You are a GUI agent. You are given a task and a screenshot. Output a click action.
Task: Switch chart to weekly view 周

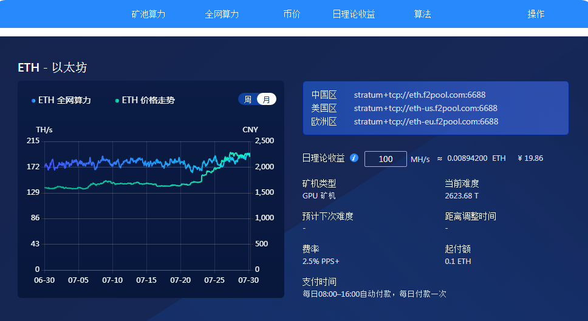[248, 100]
